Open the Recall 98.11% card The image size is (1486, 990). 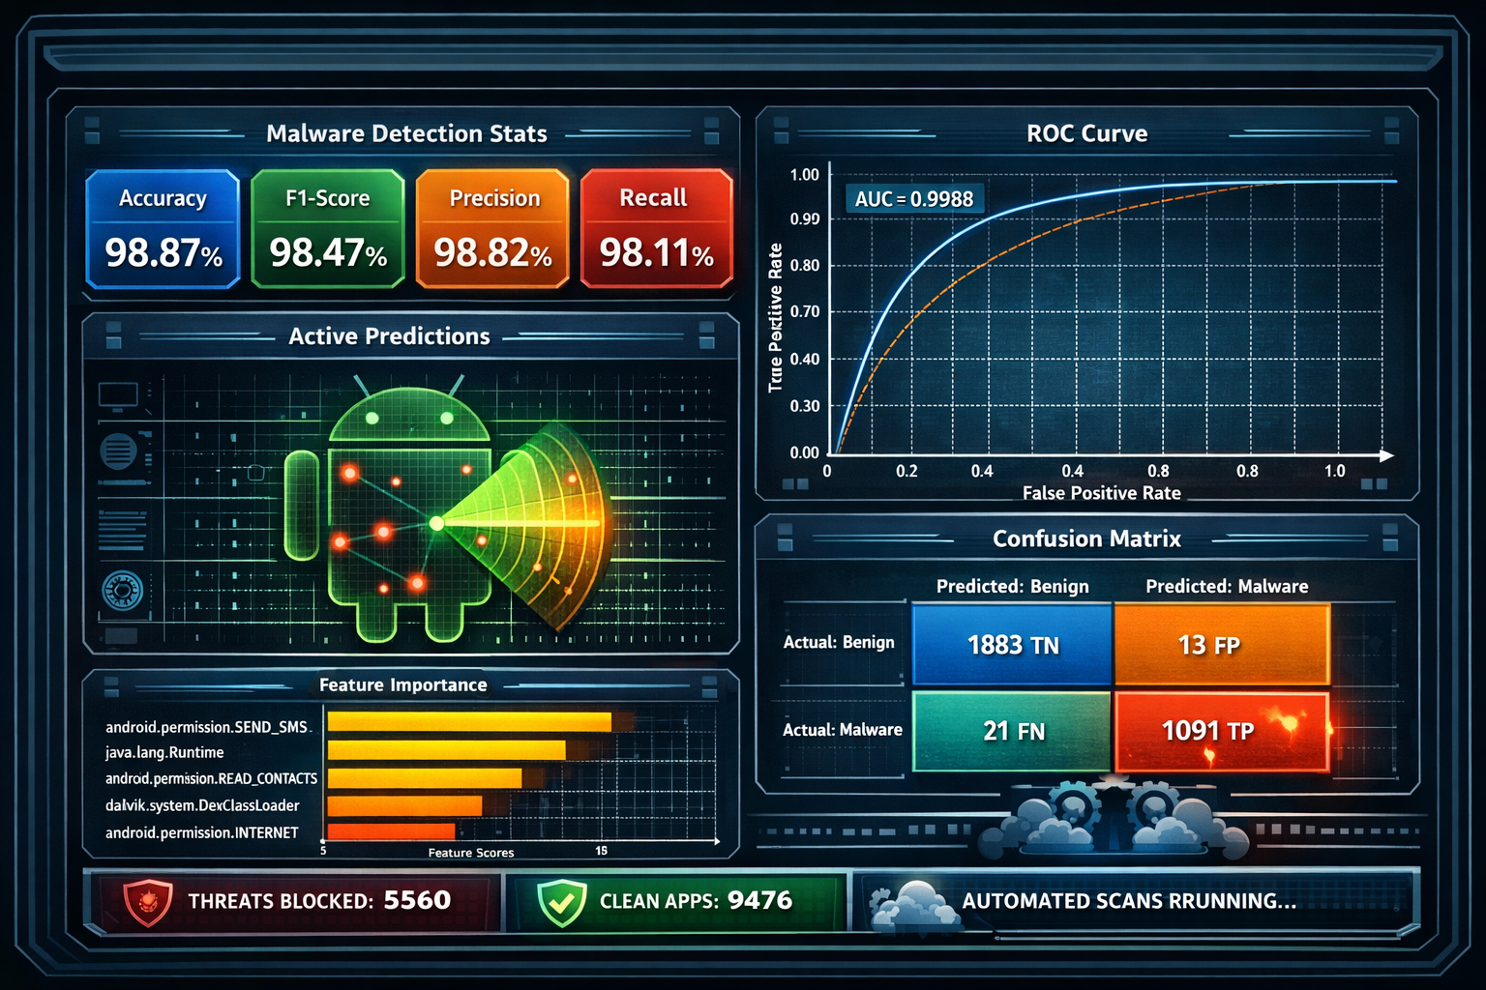pos(657,229)
